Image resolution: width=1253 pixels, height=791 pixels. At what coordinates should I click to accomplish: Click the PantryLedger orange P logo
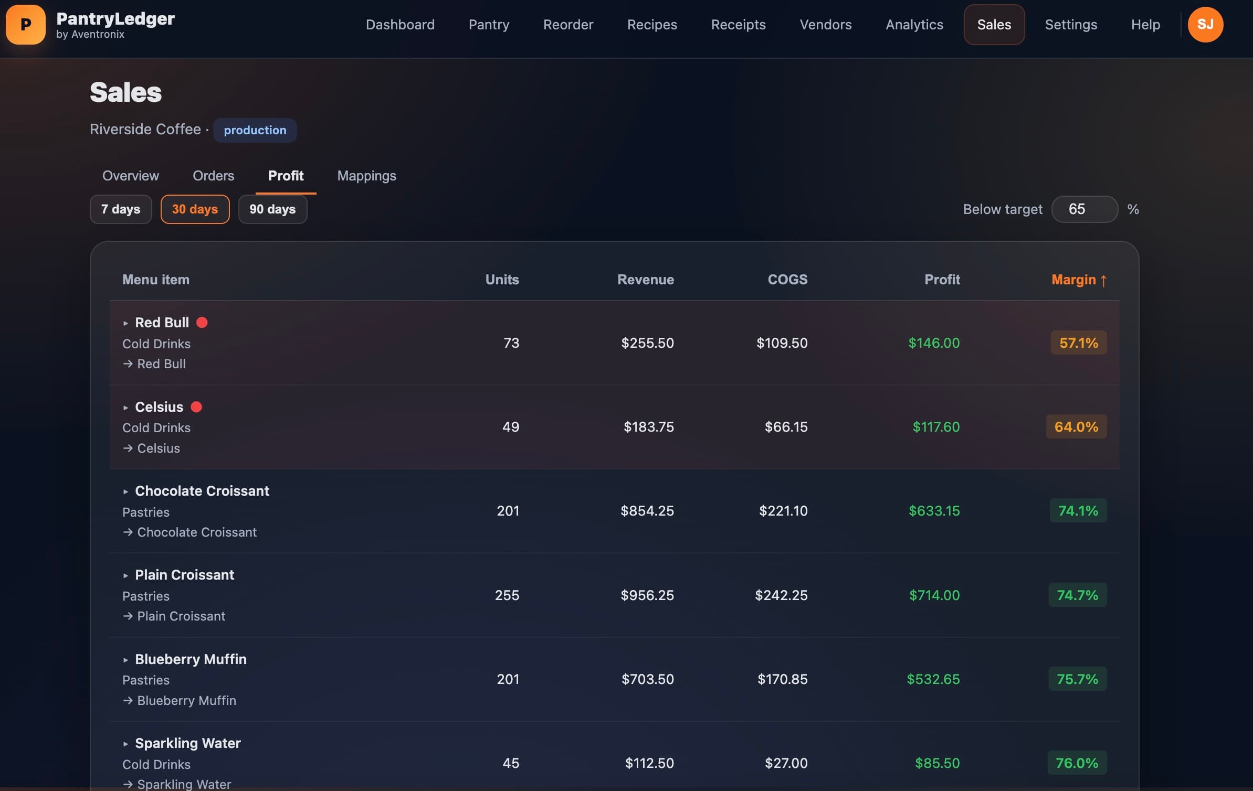[x=25, y=25]
